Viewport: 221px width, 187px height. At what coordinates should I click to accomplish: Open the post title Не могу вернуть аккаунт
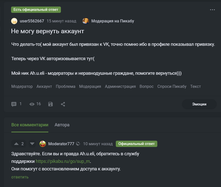(48, 31)
